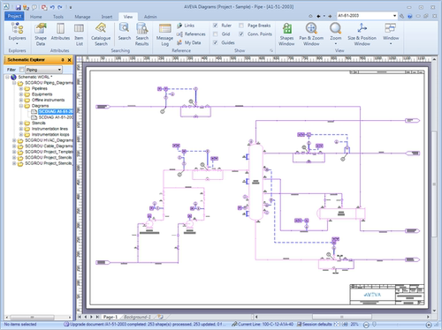Click the Redo arrow in quick access toolbar
Screen dimensions: 442x330
(60, 7)
